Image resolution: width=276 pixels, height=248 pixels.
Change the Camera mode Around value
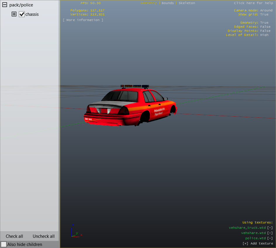click(266, 10)
